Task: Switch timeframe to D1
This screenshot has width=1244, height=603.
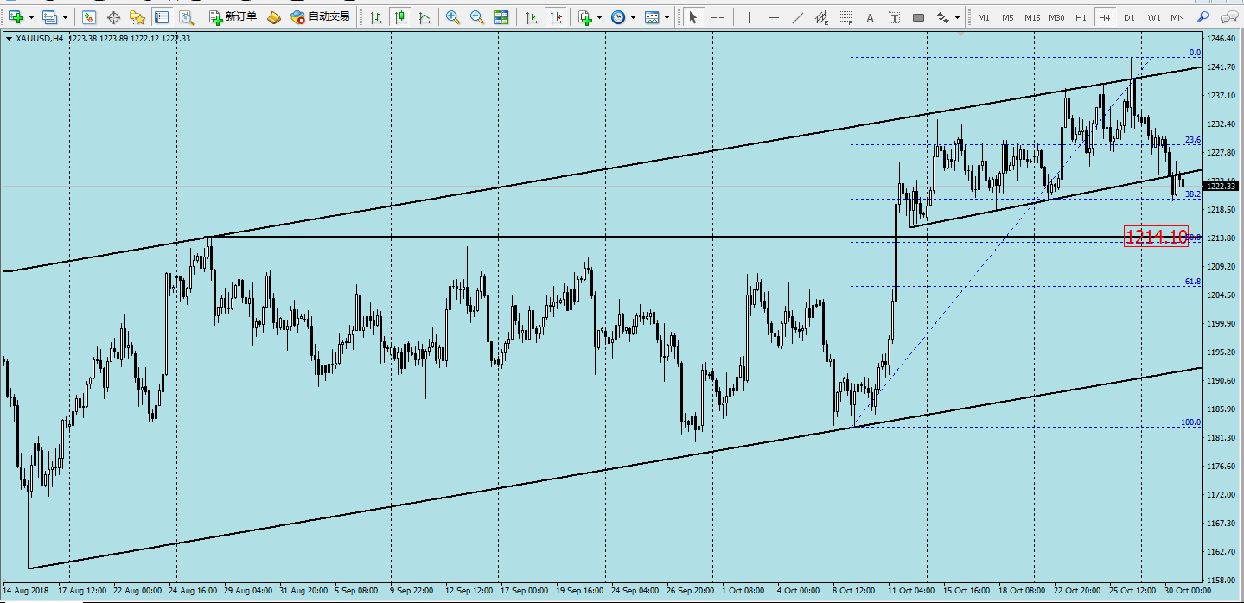Action: click(1129, 17)
